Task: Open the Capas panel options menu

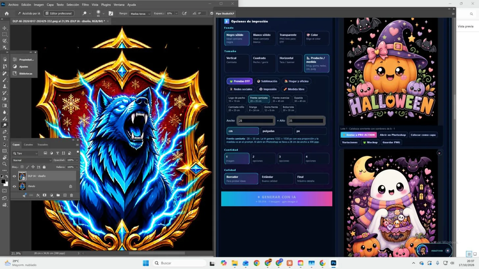Action: pos(77,145)
